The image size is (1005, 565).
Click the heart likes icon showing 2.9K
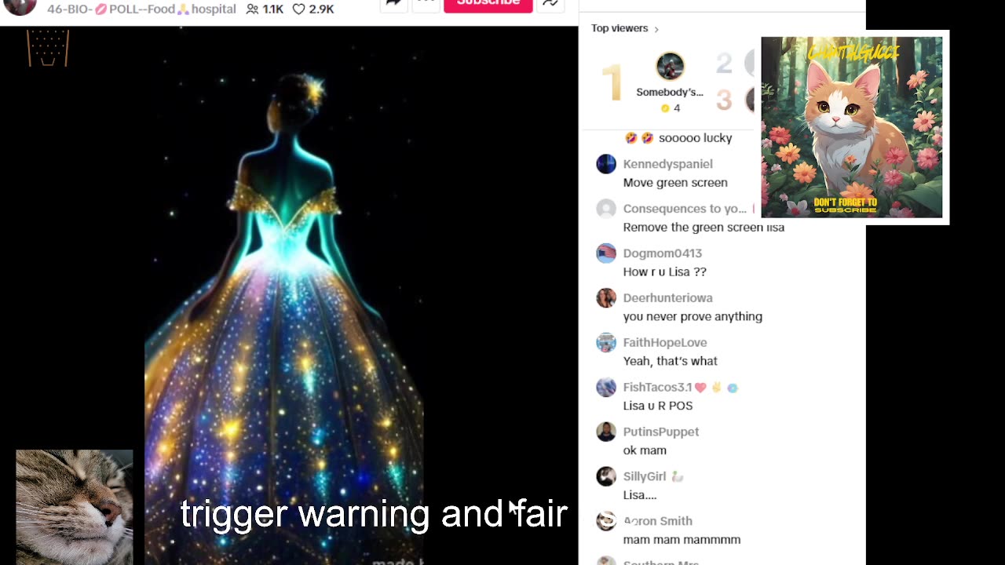tap(298, 9)
